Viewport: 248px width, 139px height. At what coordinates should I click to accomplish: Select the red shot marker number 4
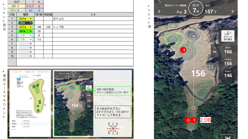184,50
